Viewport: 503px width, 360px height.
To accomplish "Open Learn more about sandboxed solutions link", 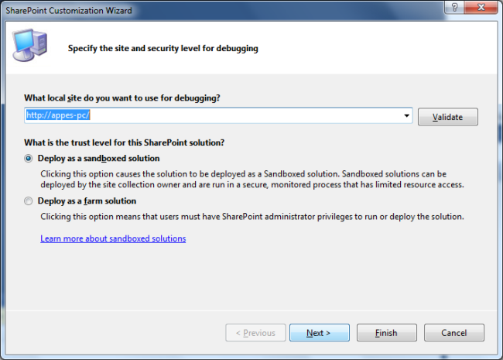I will pyautogui.click(x=113, y=238).
